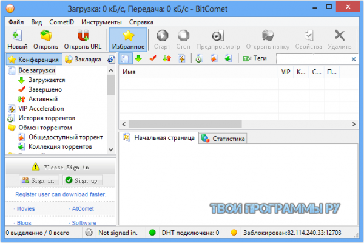Select Обмен торрентом folder in tree
364x243 pixels.
click(x=45, y=128)
